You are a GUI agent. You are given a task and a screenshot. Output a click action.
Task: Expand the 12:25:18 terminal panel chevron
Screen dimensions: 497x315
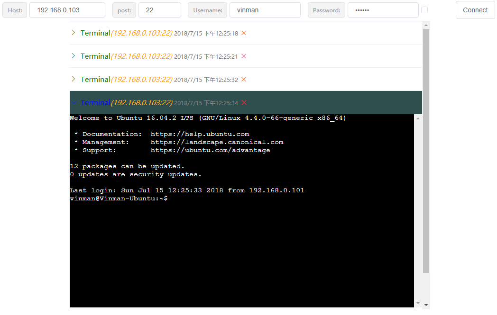(74, 33)
